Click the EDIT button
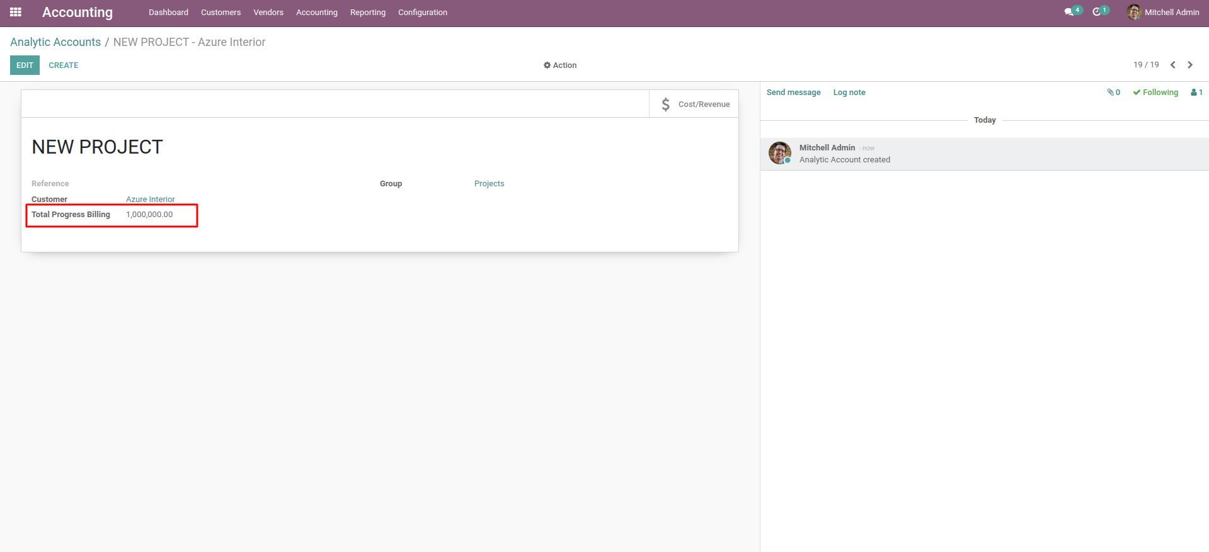This screenshot has width=1209, height=552. (25, 65)
